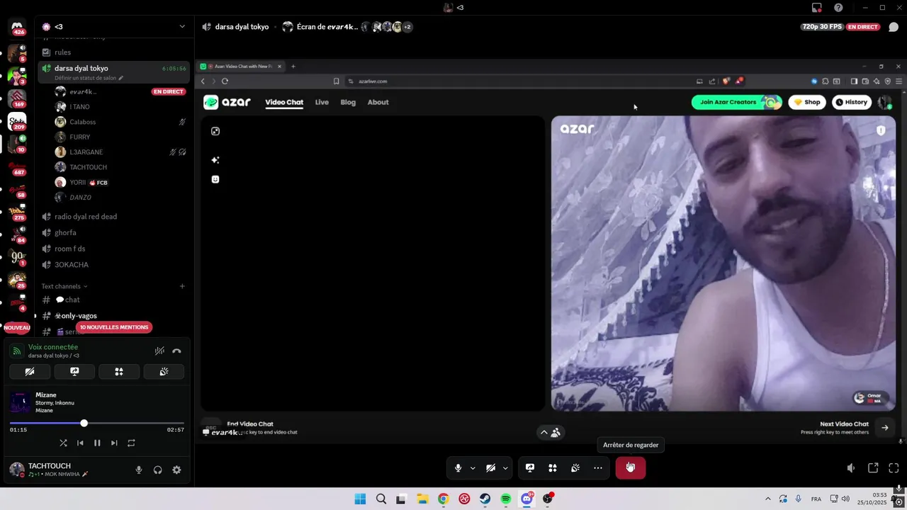Click Live tab in Azar
Image resolution: width=907 pixels, height=510 pixels.
coord(322,102)
